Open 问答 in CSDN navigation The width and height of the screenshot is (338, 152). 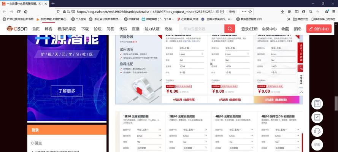coord(110,29)
